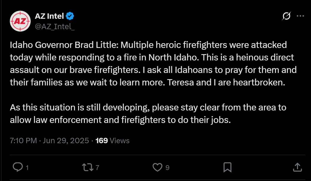Image resolution: width=311 pixels, height=181 pixels.
Task: Click the AZ Intel profile avatar
Action: 20,21
